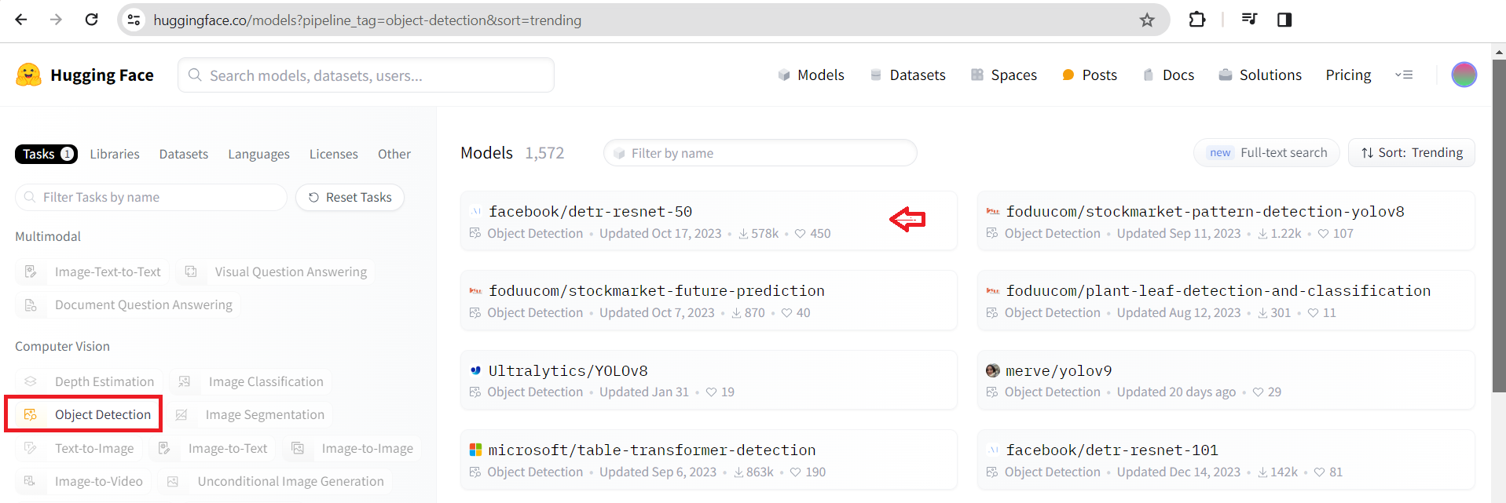This screenshot has width=1506, height=503.
Task: Toggle the Depth Estimation task filter
Action: pyautogui.click(x=89, y=381)
